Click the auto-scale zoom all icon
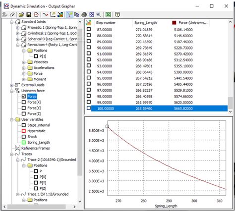The width and height of the screenshot is (235, 212). click(92, 14)
